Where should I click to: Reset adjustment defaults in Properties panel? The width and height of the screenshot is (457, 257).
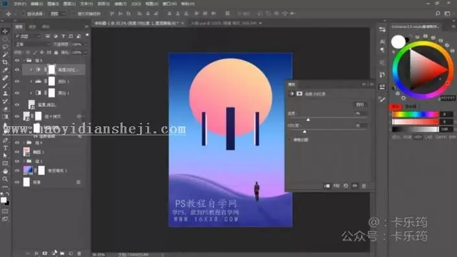coord(346,186)
